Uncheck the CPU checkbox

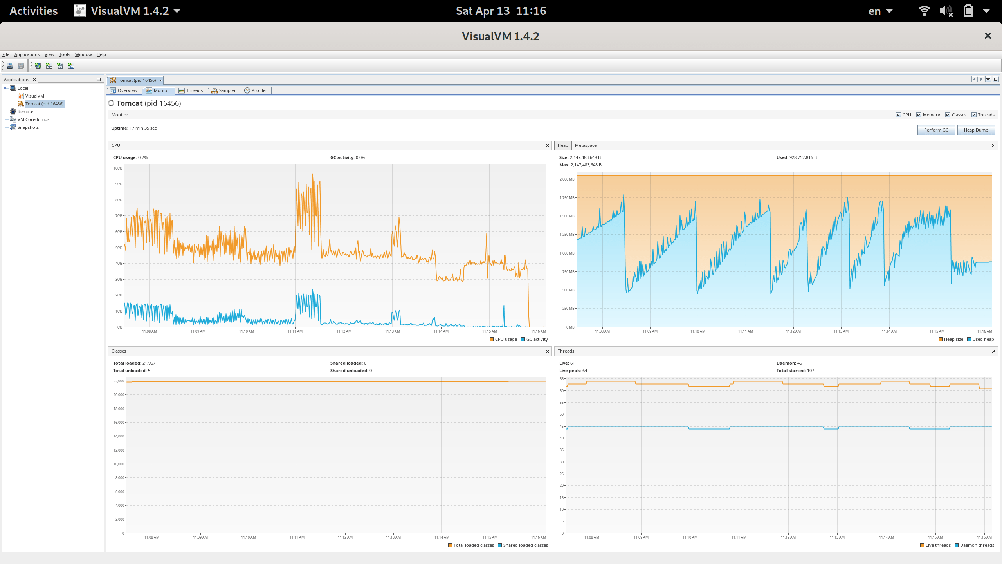click(898, 115)
